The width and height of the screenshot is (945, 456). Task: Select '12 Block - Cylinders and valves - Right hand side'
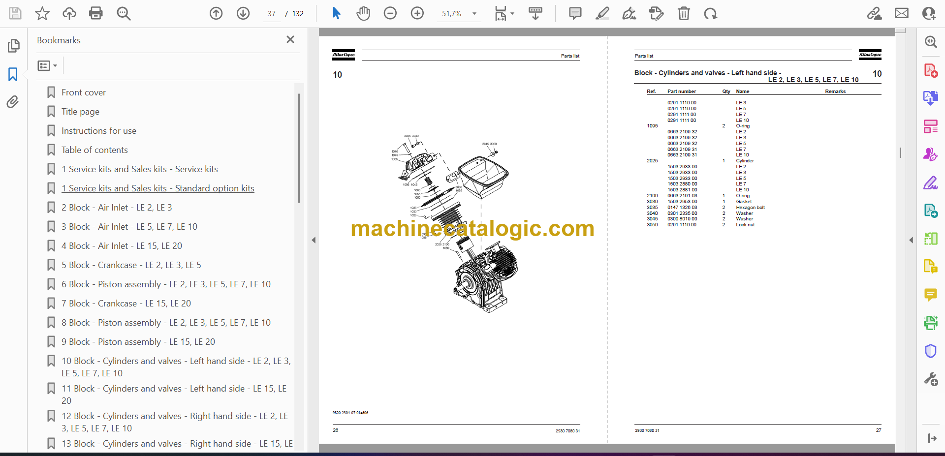click(x=175, y=422)
